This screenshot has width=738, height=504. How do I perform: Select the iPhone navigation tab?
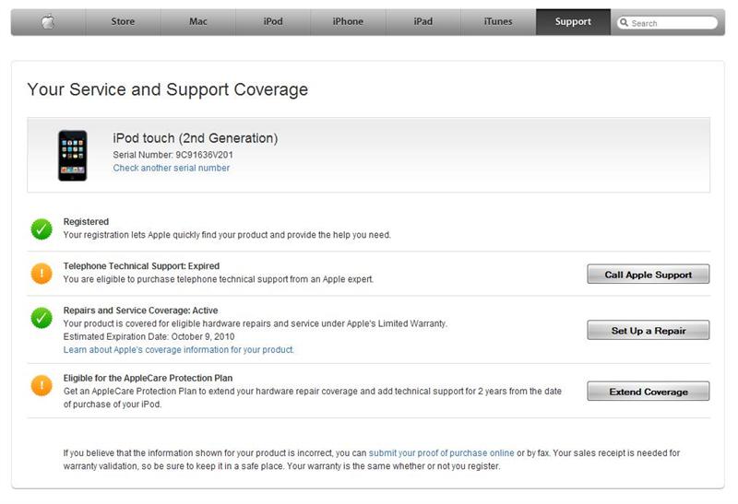pos(348,21)
